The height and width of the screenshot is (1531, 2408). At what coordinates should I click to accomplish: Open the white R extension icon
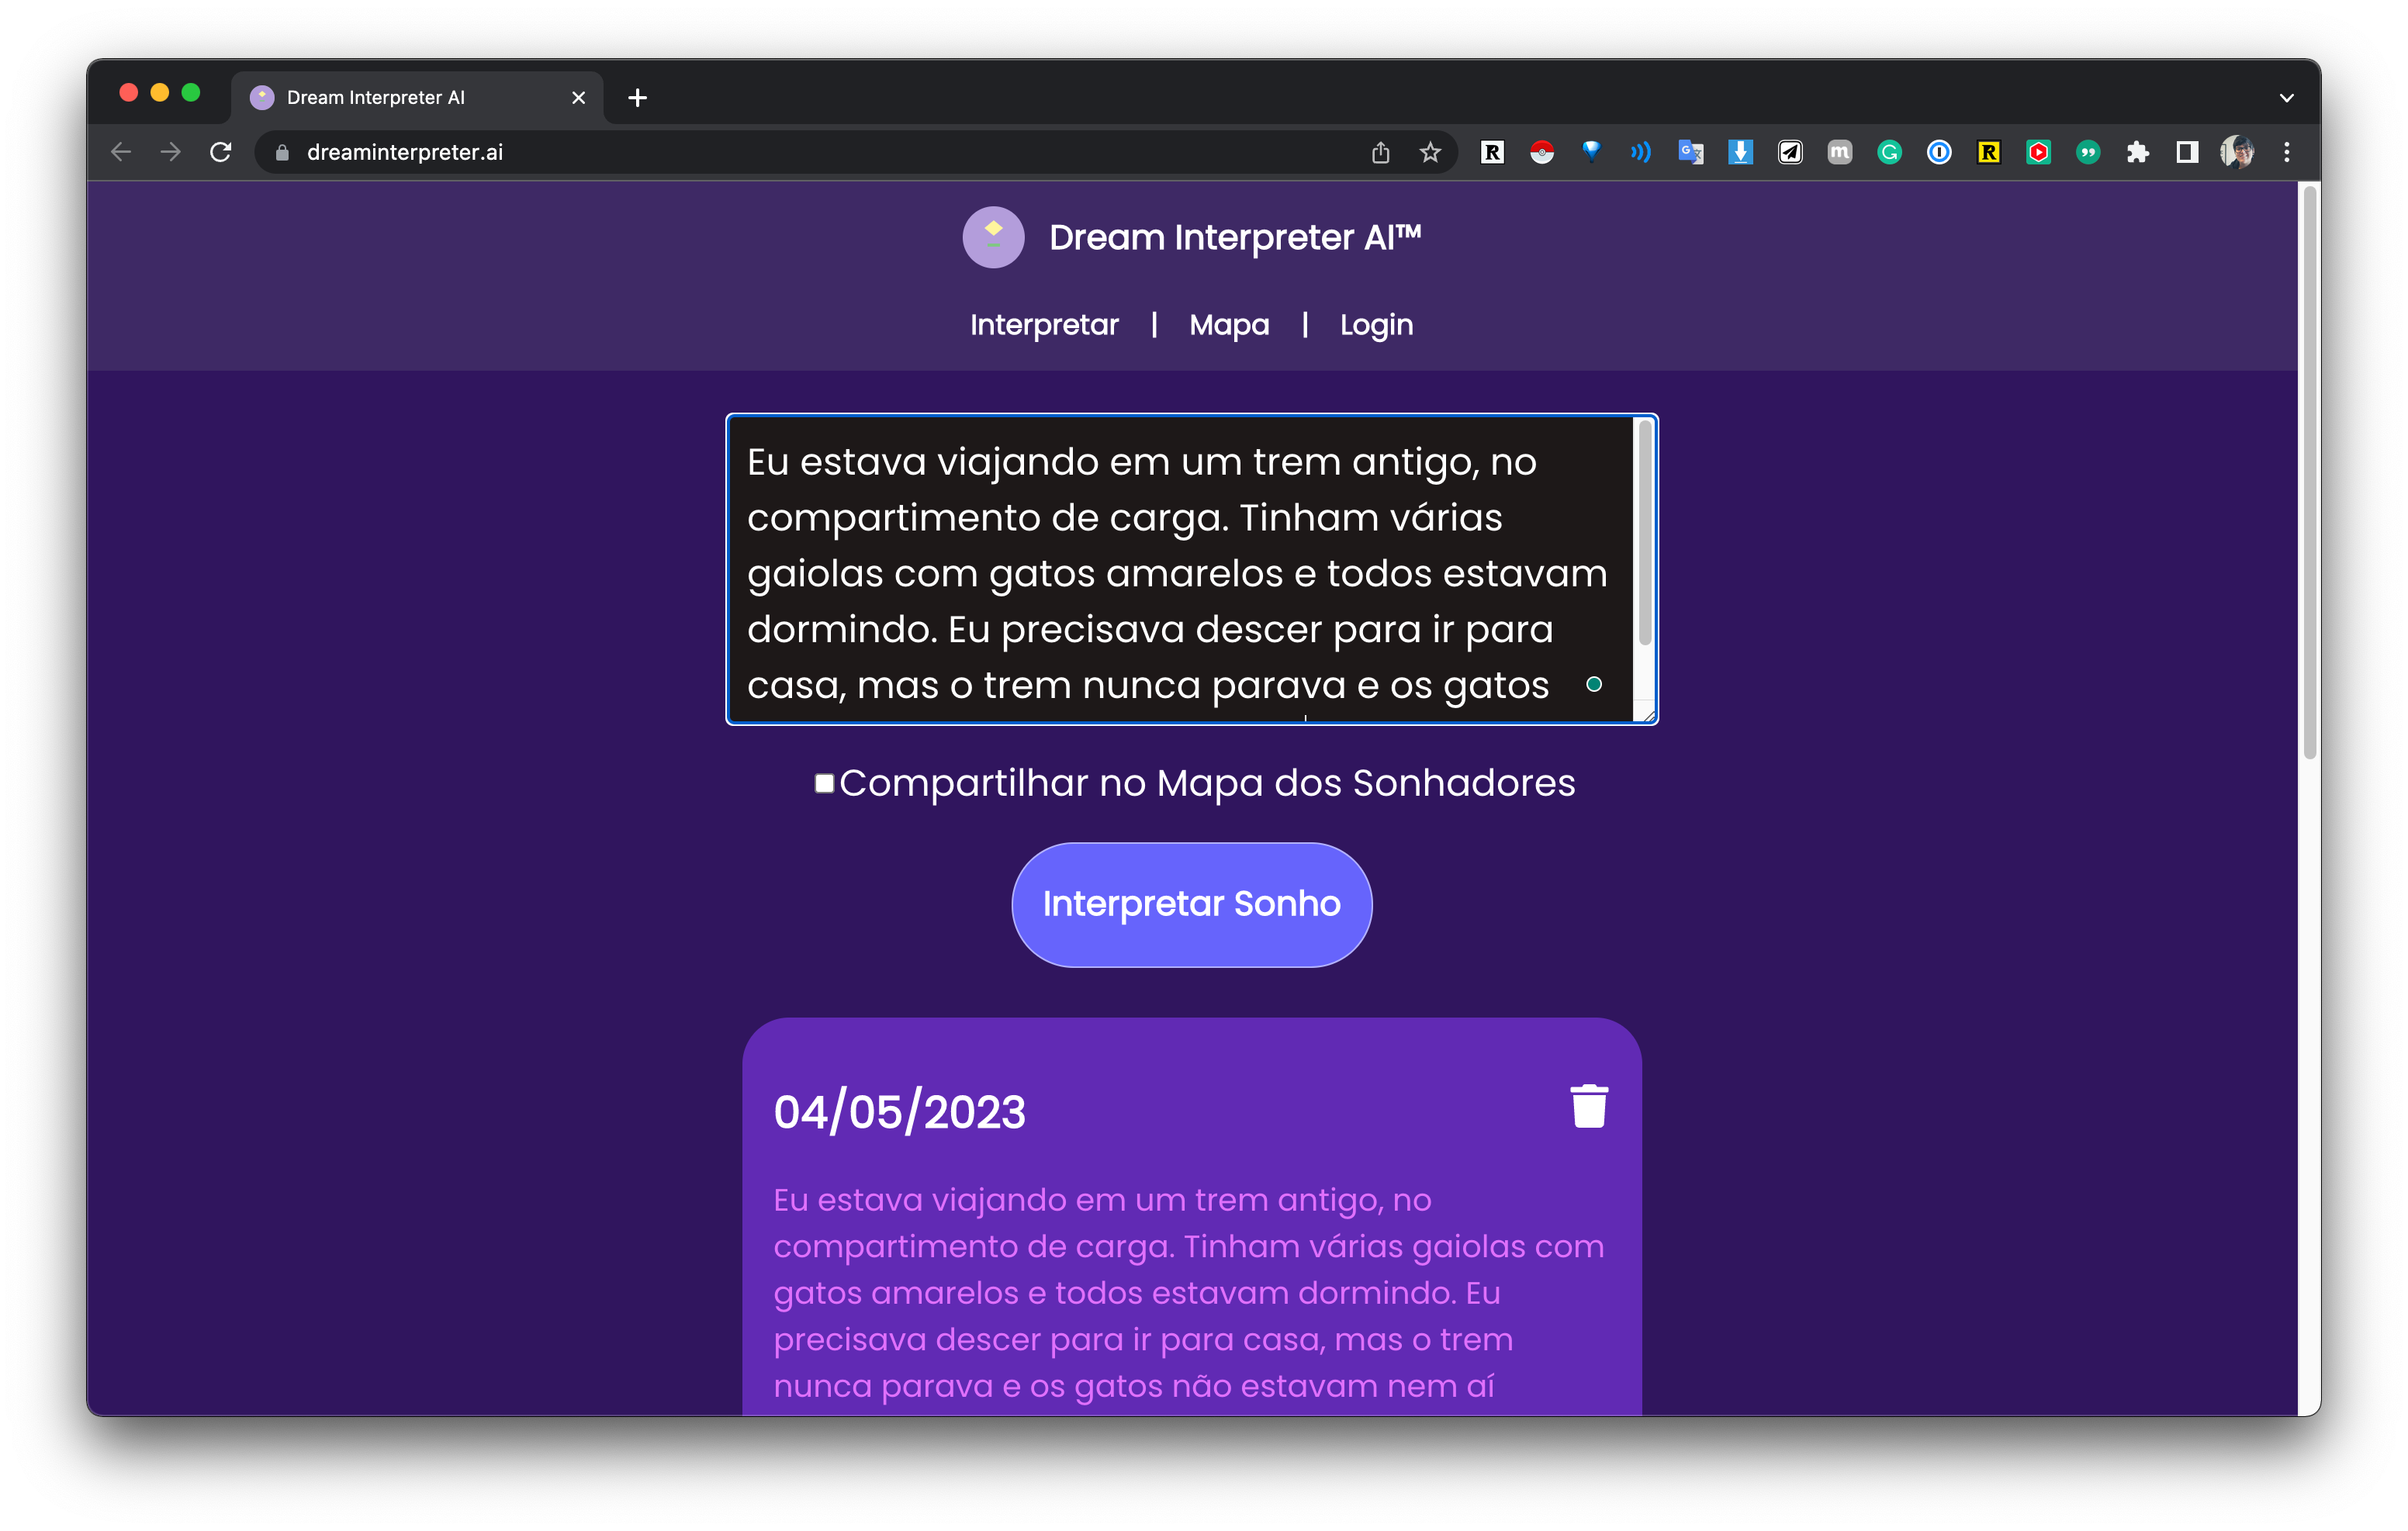point(1492,152)
